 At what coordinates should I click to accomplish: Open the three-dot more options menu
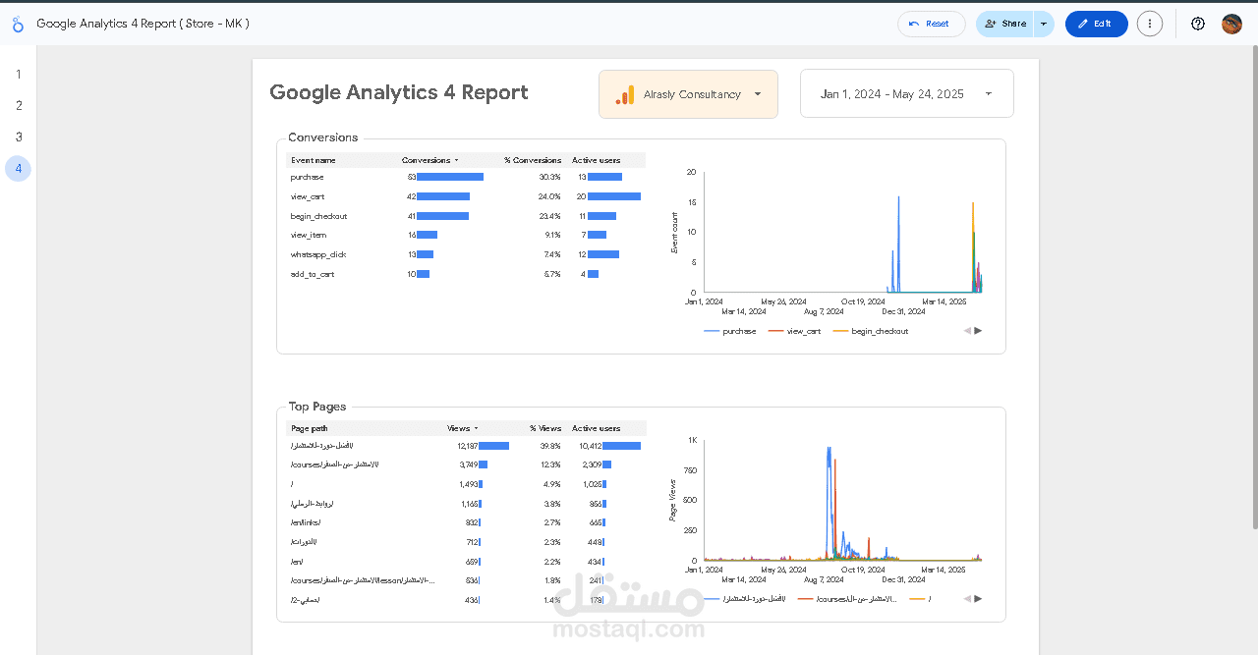[x=1149, y=24]
